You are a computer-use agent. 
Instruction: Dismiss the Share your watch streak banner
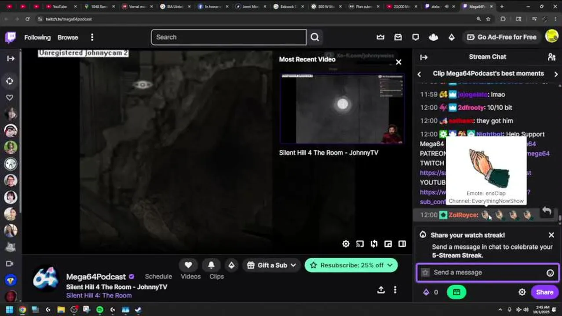pyautogui.click(x=551, y=235)
